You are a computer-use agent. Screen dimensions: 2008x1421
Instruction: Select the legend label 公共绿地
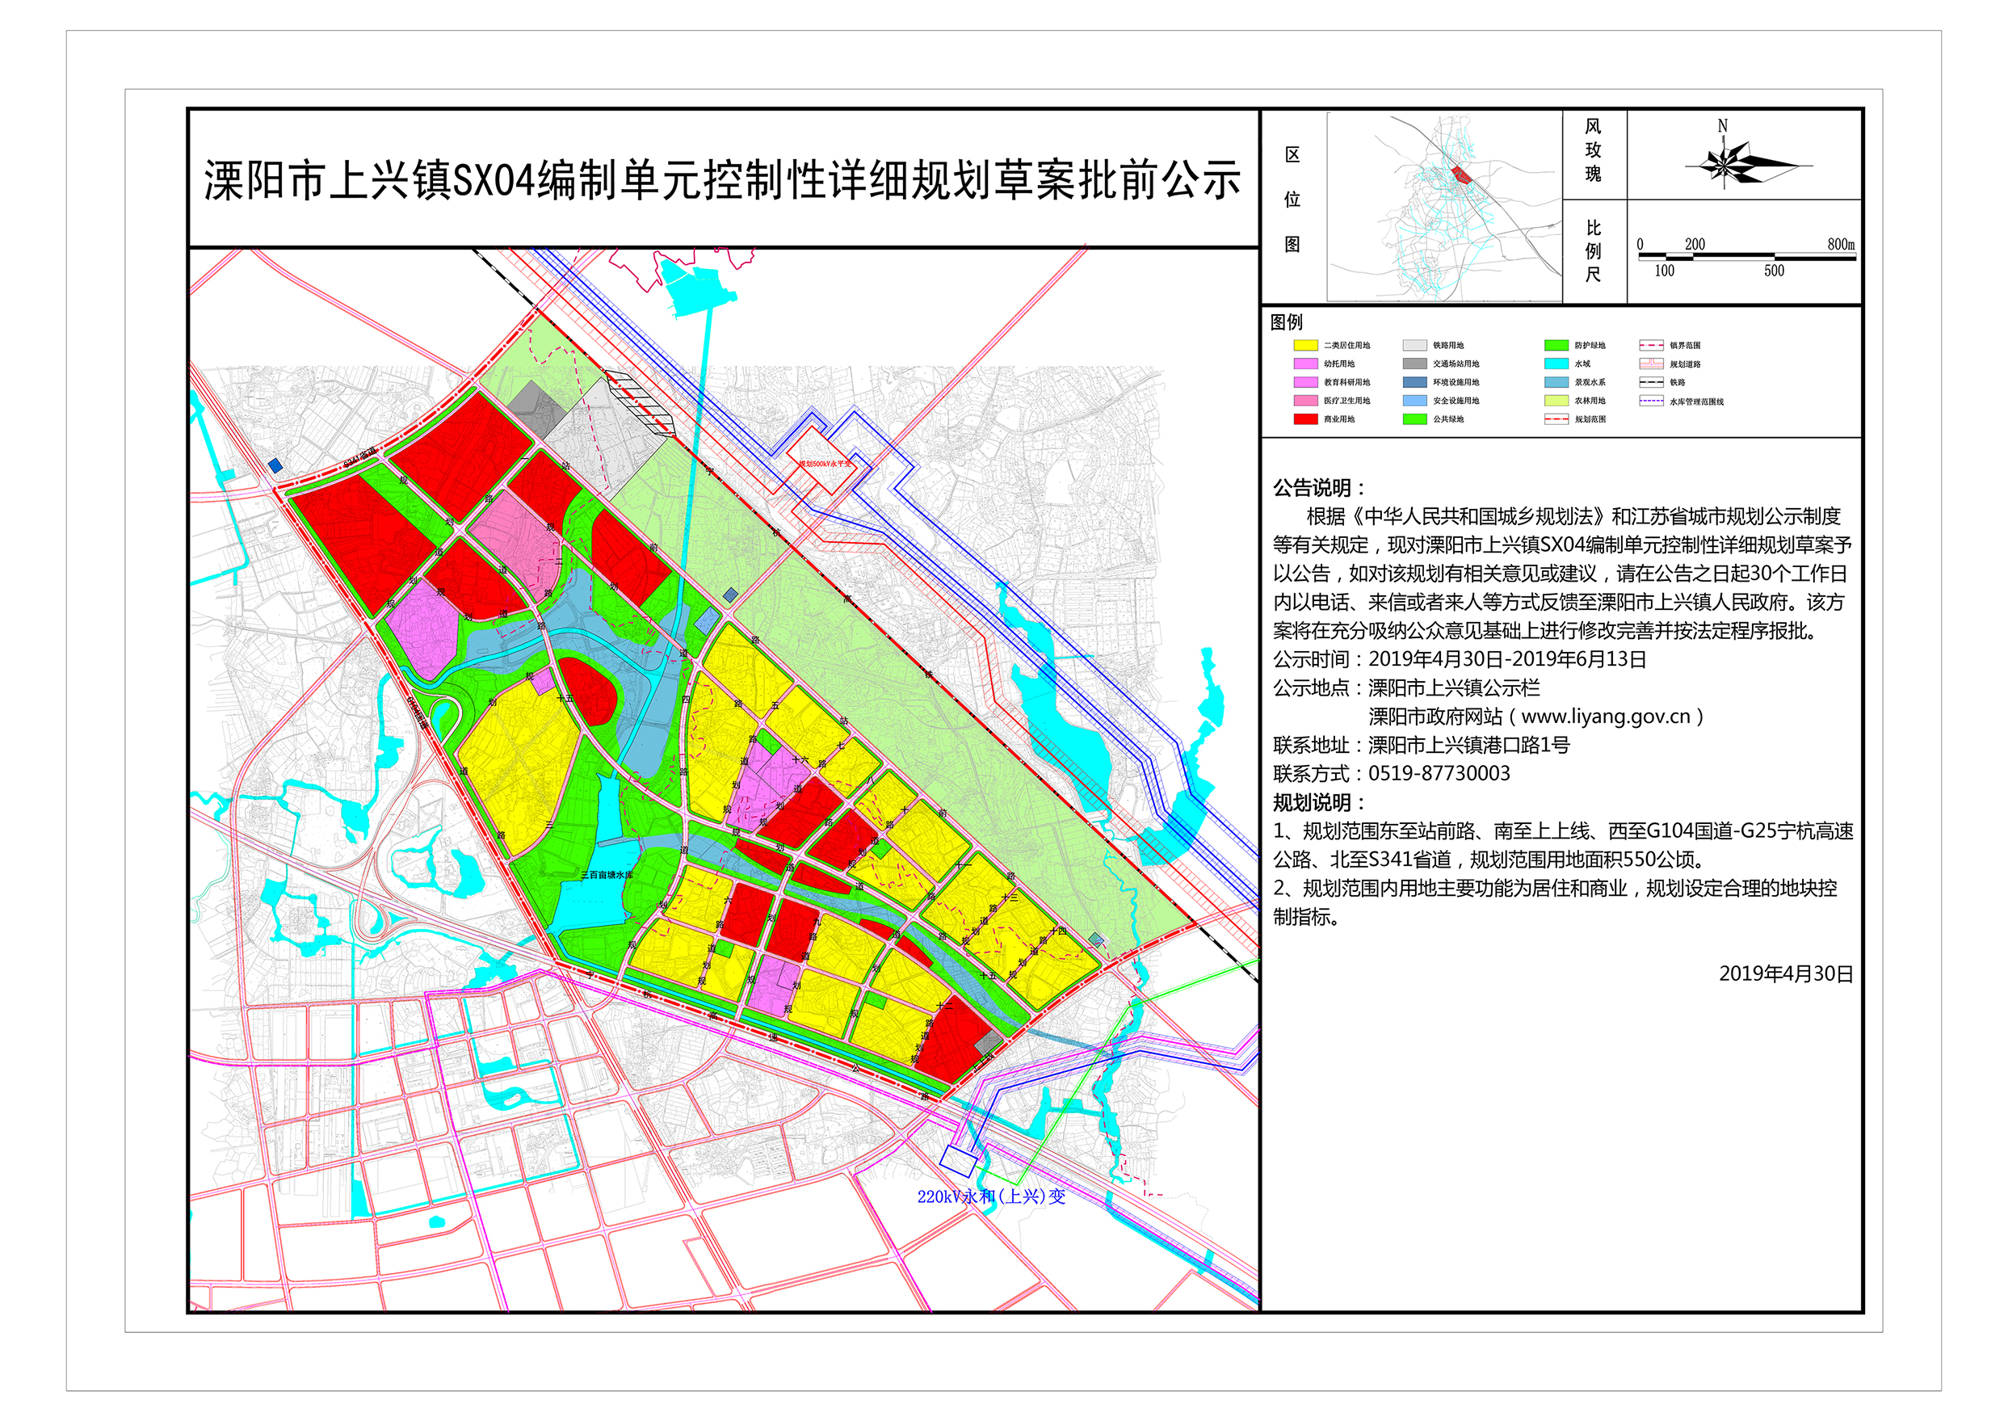(1448, 419)
